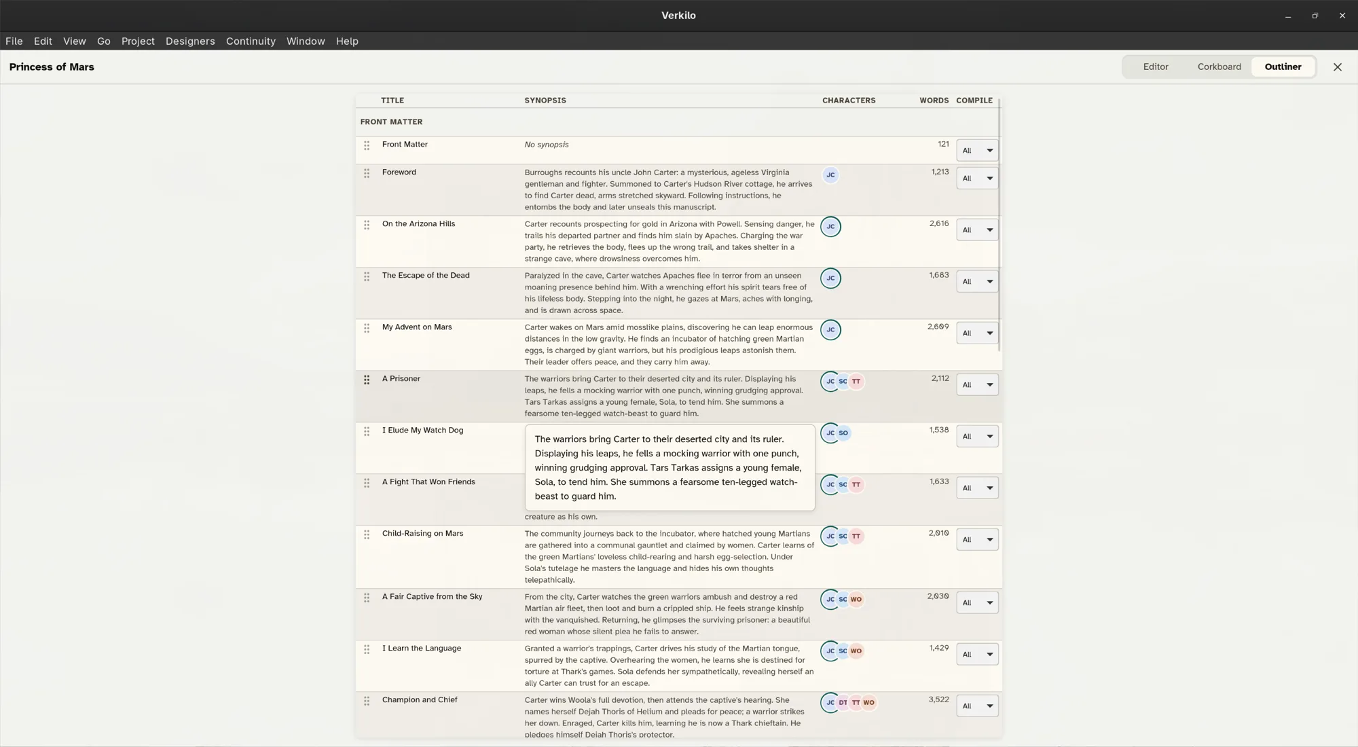
Task: Open compile dropdown for I Elude My Watch Dog
Action: point(977,437)
